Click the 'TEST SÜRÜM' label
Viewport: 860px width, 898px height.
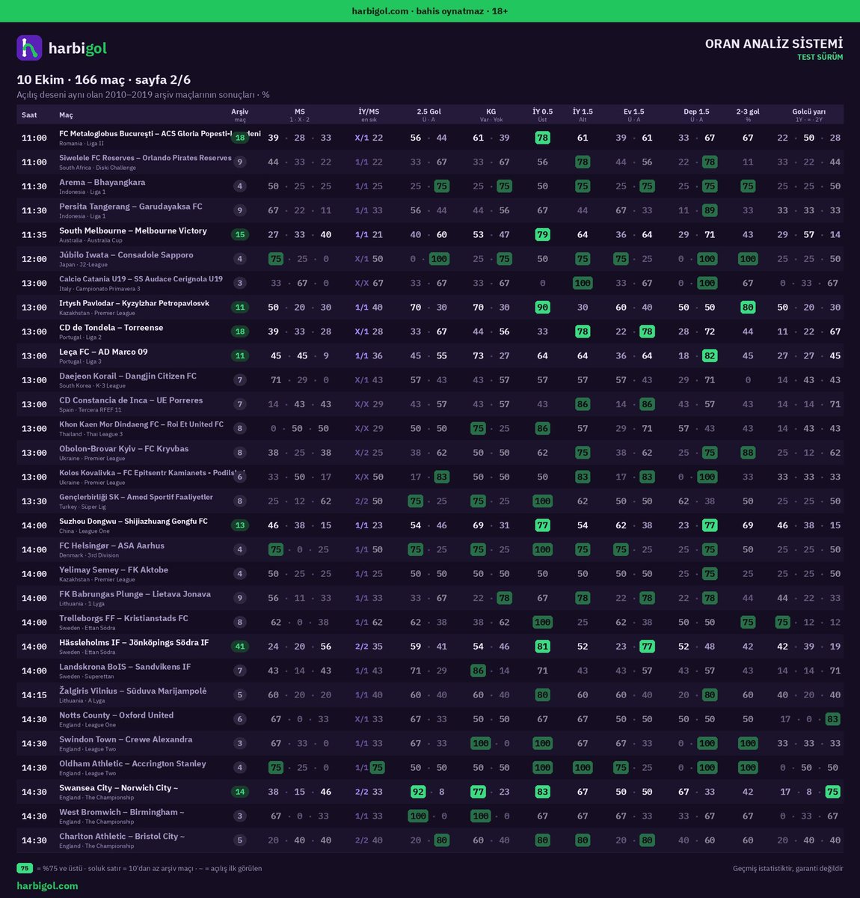pos(820,58)
